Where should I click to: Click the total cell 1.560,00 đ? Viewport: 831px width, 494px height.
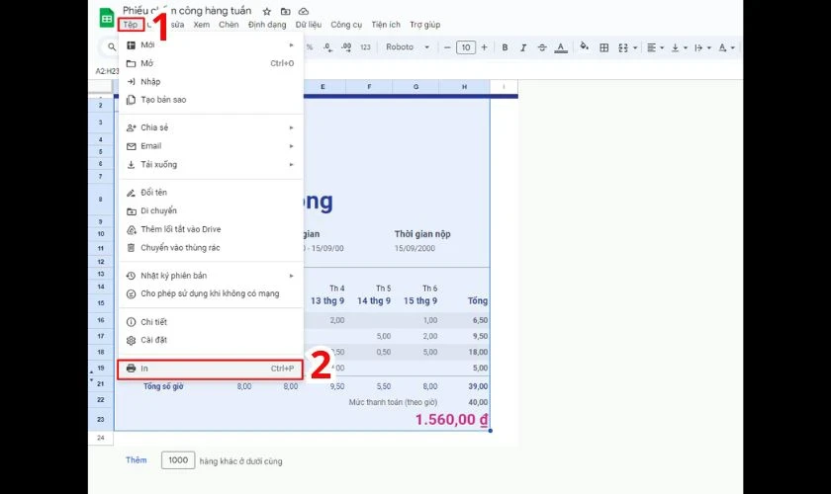[451, 419]
